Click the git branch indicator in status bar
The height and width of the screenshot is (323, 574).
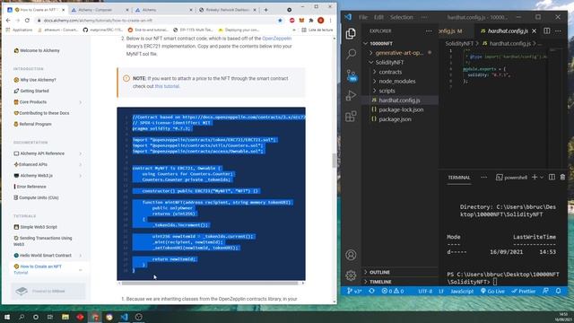coord(354,291)
